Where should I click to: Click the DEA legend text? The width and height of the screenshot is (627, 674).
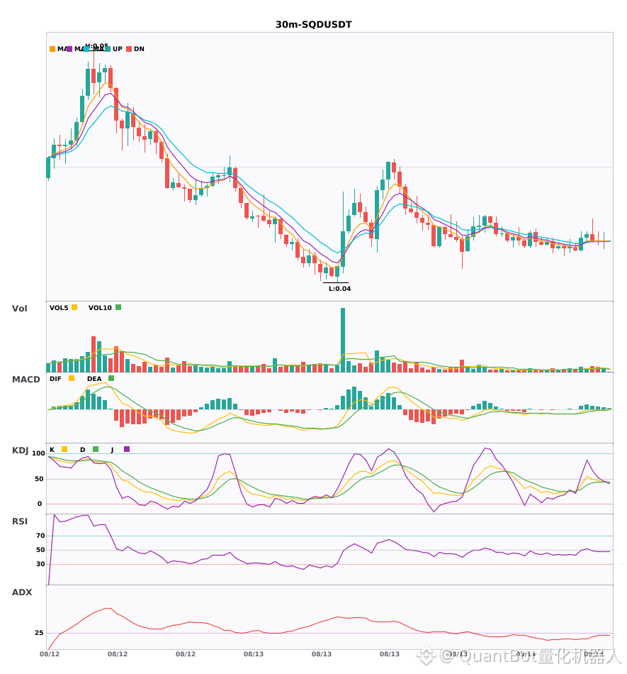[94, 379]
